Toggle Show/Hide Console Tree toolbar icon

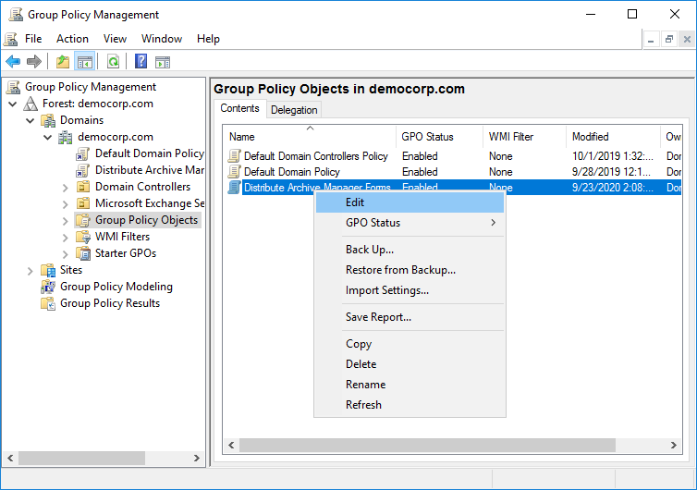(x=84, y=62)
